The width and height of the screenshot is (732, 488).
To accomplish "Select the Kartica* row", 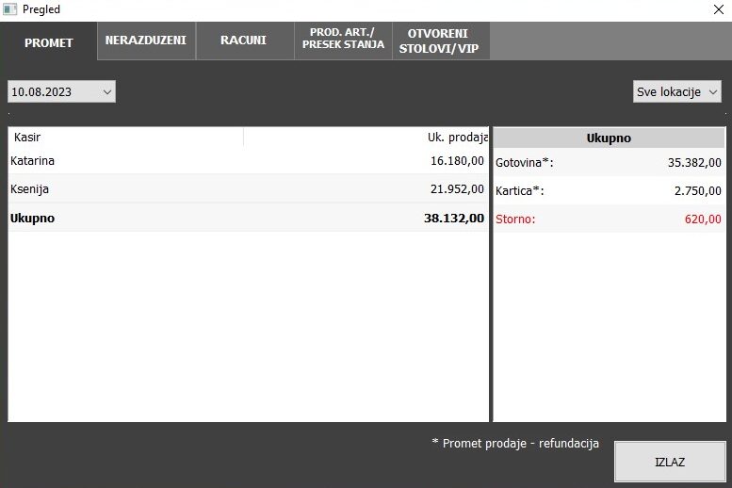I will [609, 190].
